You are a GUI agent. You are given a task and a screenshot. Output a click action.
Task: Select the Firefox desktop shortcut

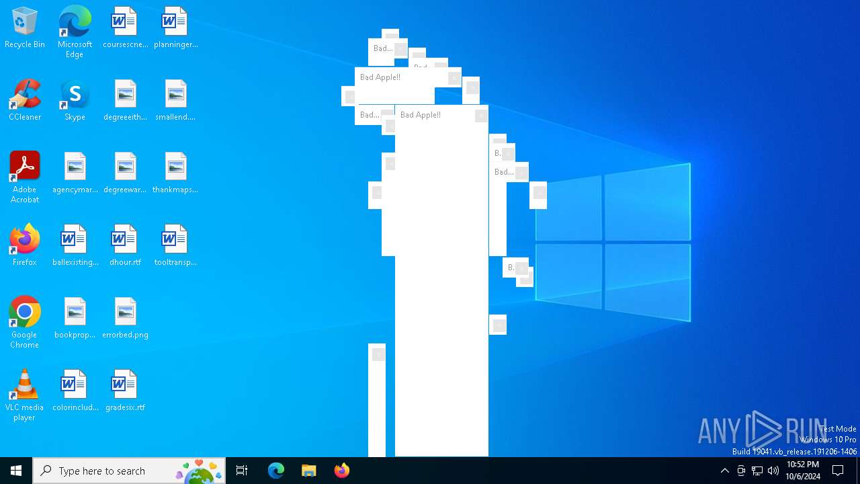pos(25,246)
